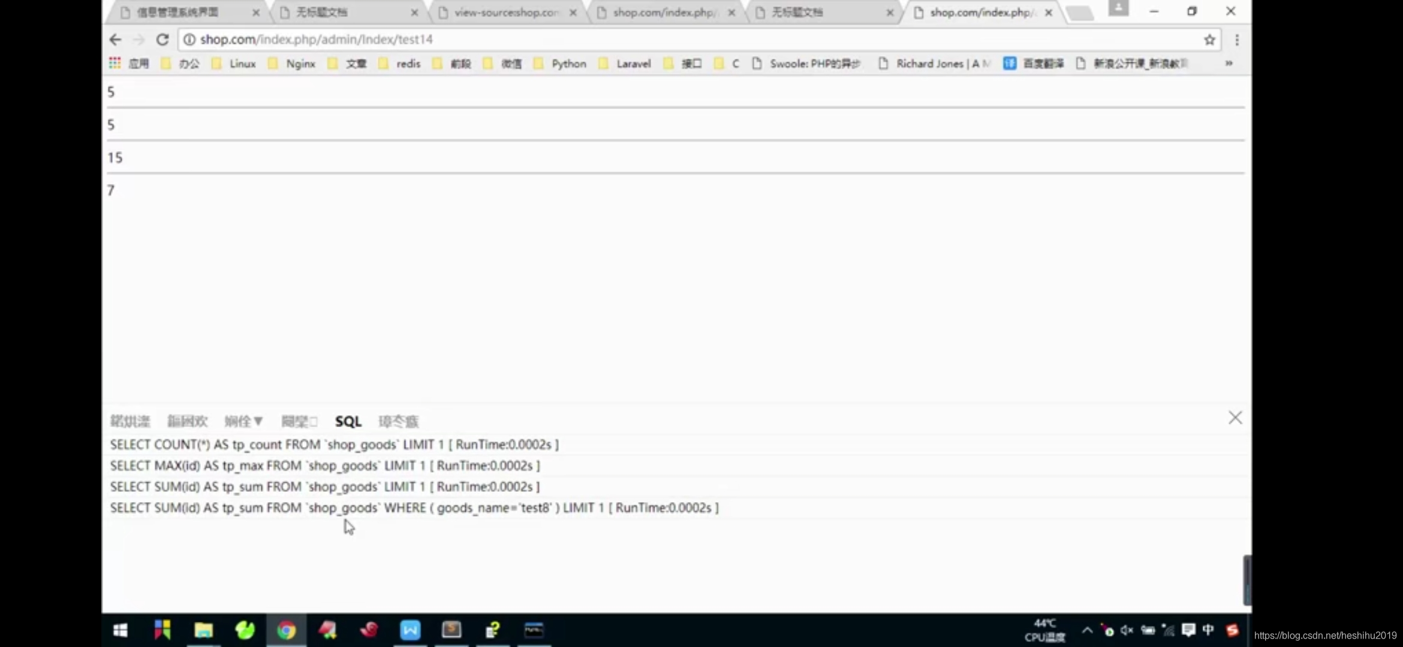Close the active shop.com/index.php tab
This screenshot has width=1403, height=647.
(1048, 12)
